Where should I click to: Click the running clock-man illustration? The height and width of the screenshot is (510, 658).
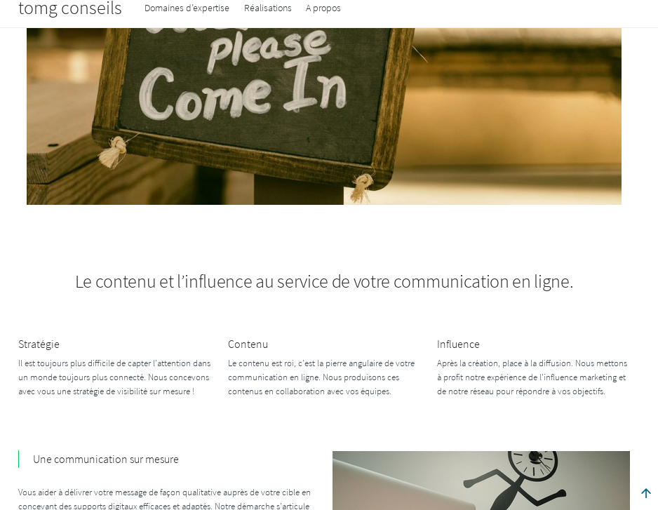coord(481,481)
